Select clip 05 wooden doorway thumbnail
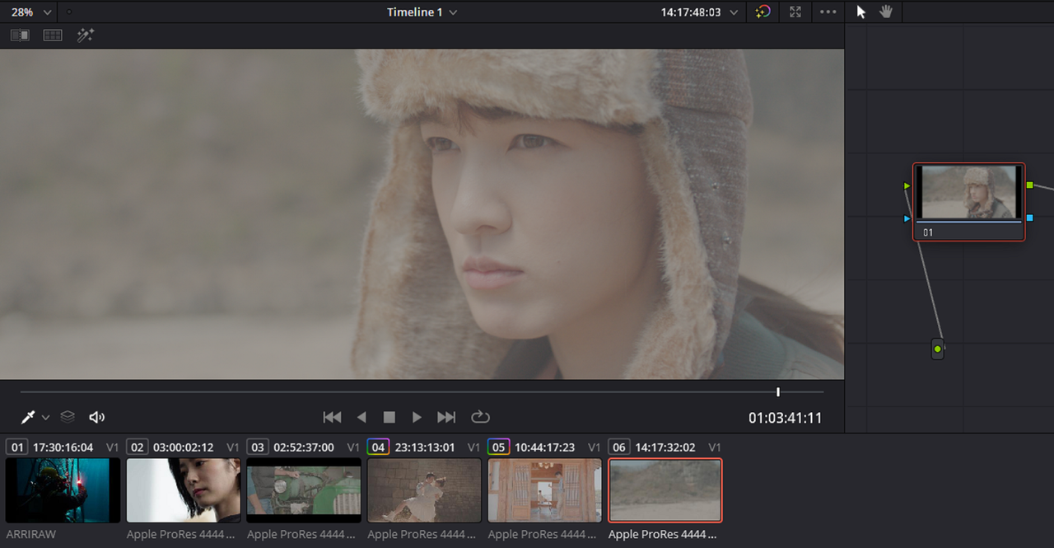The image size is (1054, 548). 544,490
